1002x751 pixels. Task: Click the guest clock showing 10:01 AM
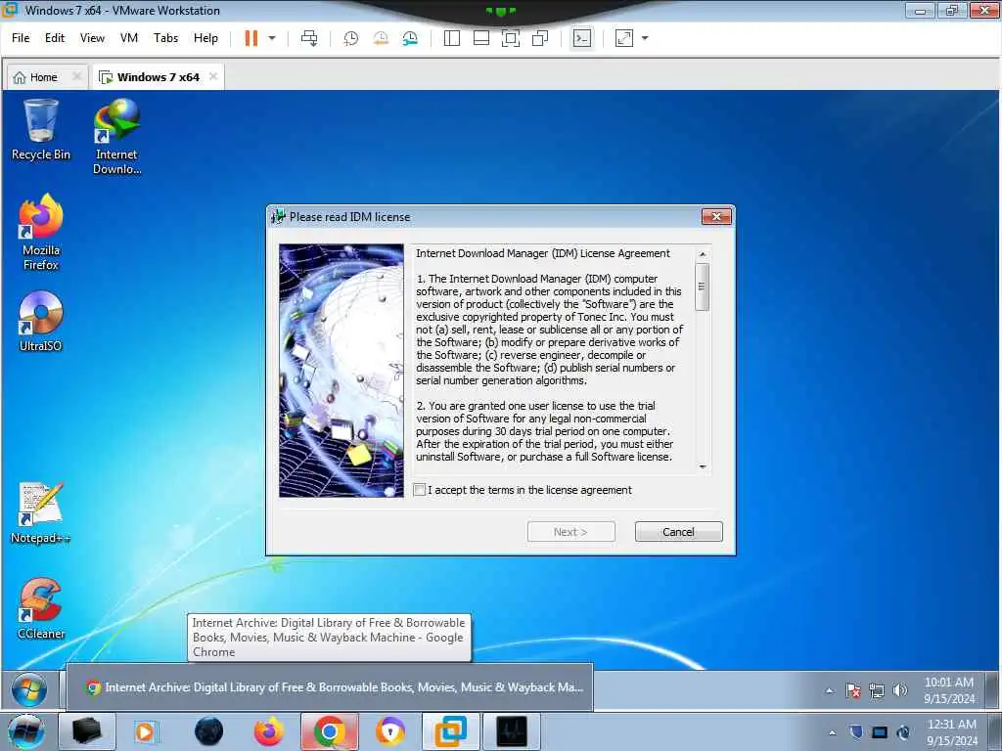click(949, 690)
